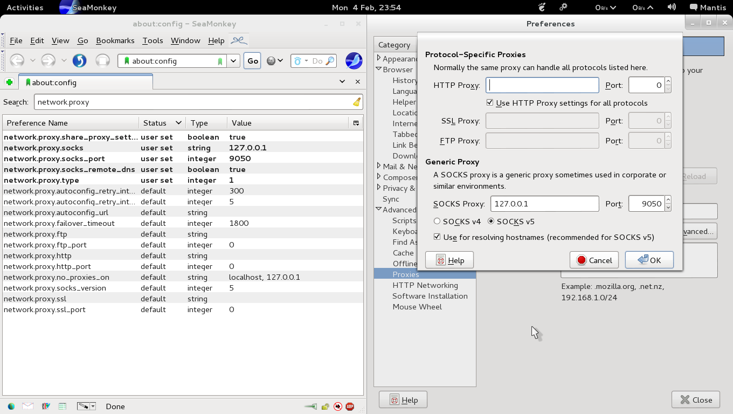Open Mail from the status bar envelope icon

(x=27, y=406)
